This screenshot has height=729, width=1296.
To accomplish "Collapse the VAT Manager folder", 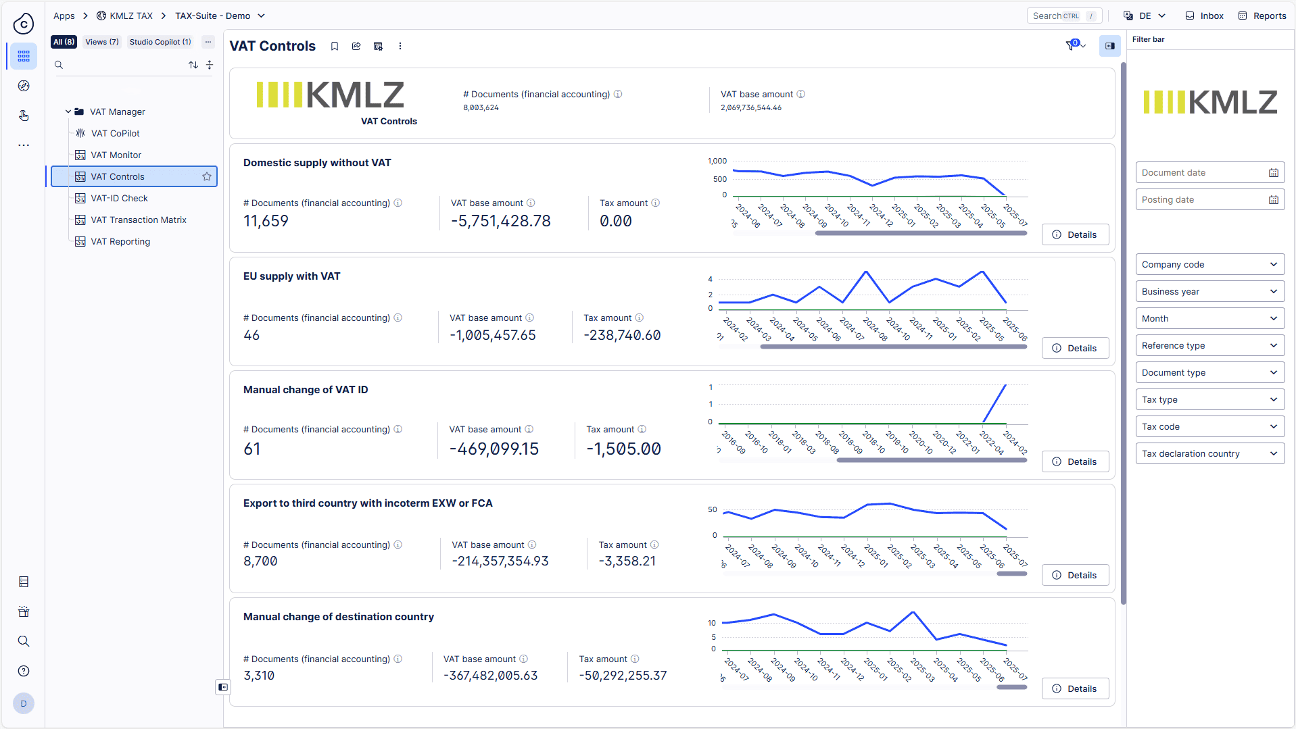I will point(68,111).
